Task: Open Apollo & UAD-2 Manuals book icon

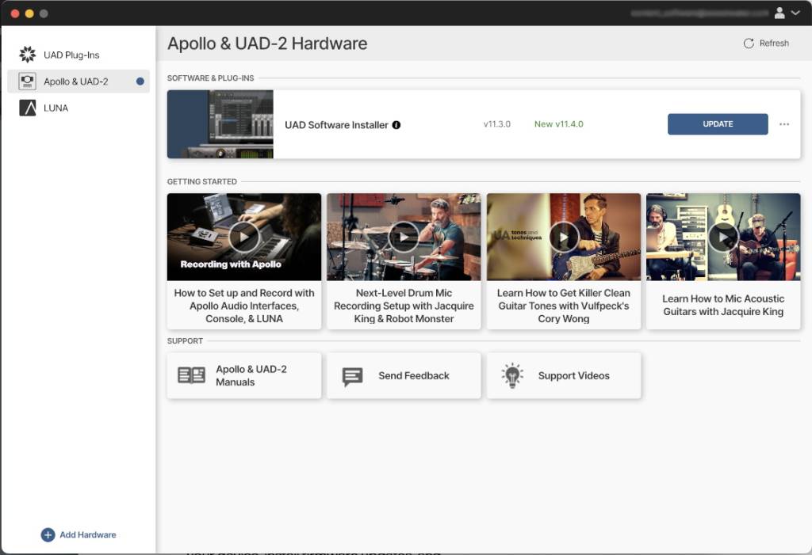Action: 191,375
